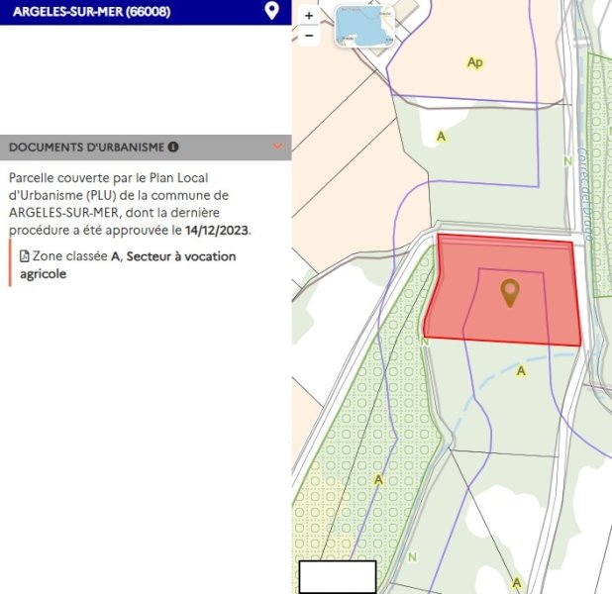
Task: Click the A label in upper green zone
Action: [441, 136]
